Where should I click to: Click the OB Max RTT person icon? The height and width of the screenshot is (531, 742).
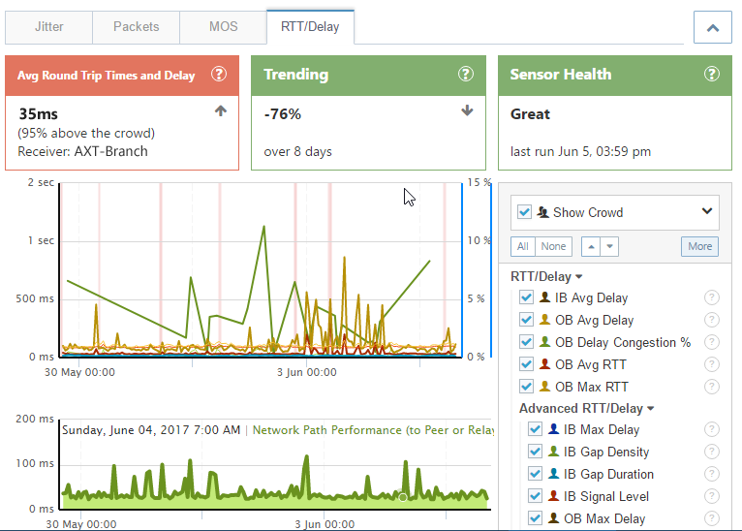(x=544, y=386)
